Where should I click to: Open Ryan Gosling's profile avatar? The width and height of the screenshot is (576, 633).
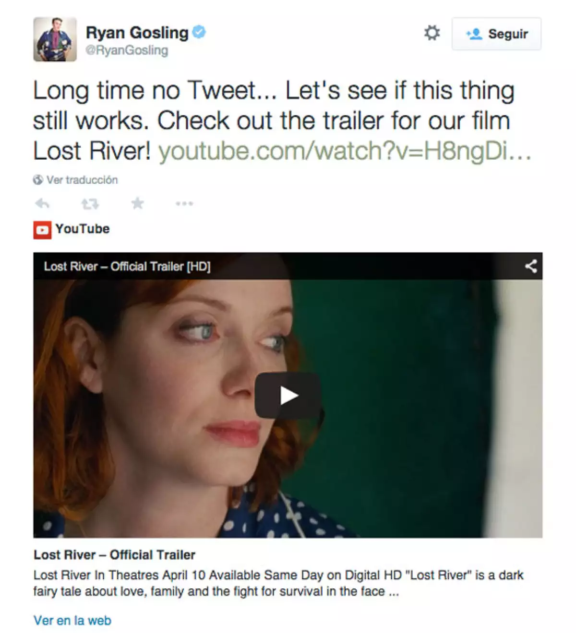pyautogui.click(x=55, y=39)
